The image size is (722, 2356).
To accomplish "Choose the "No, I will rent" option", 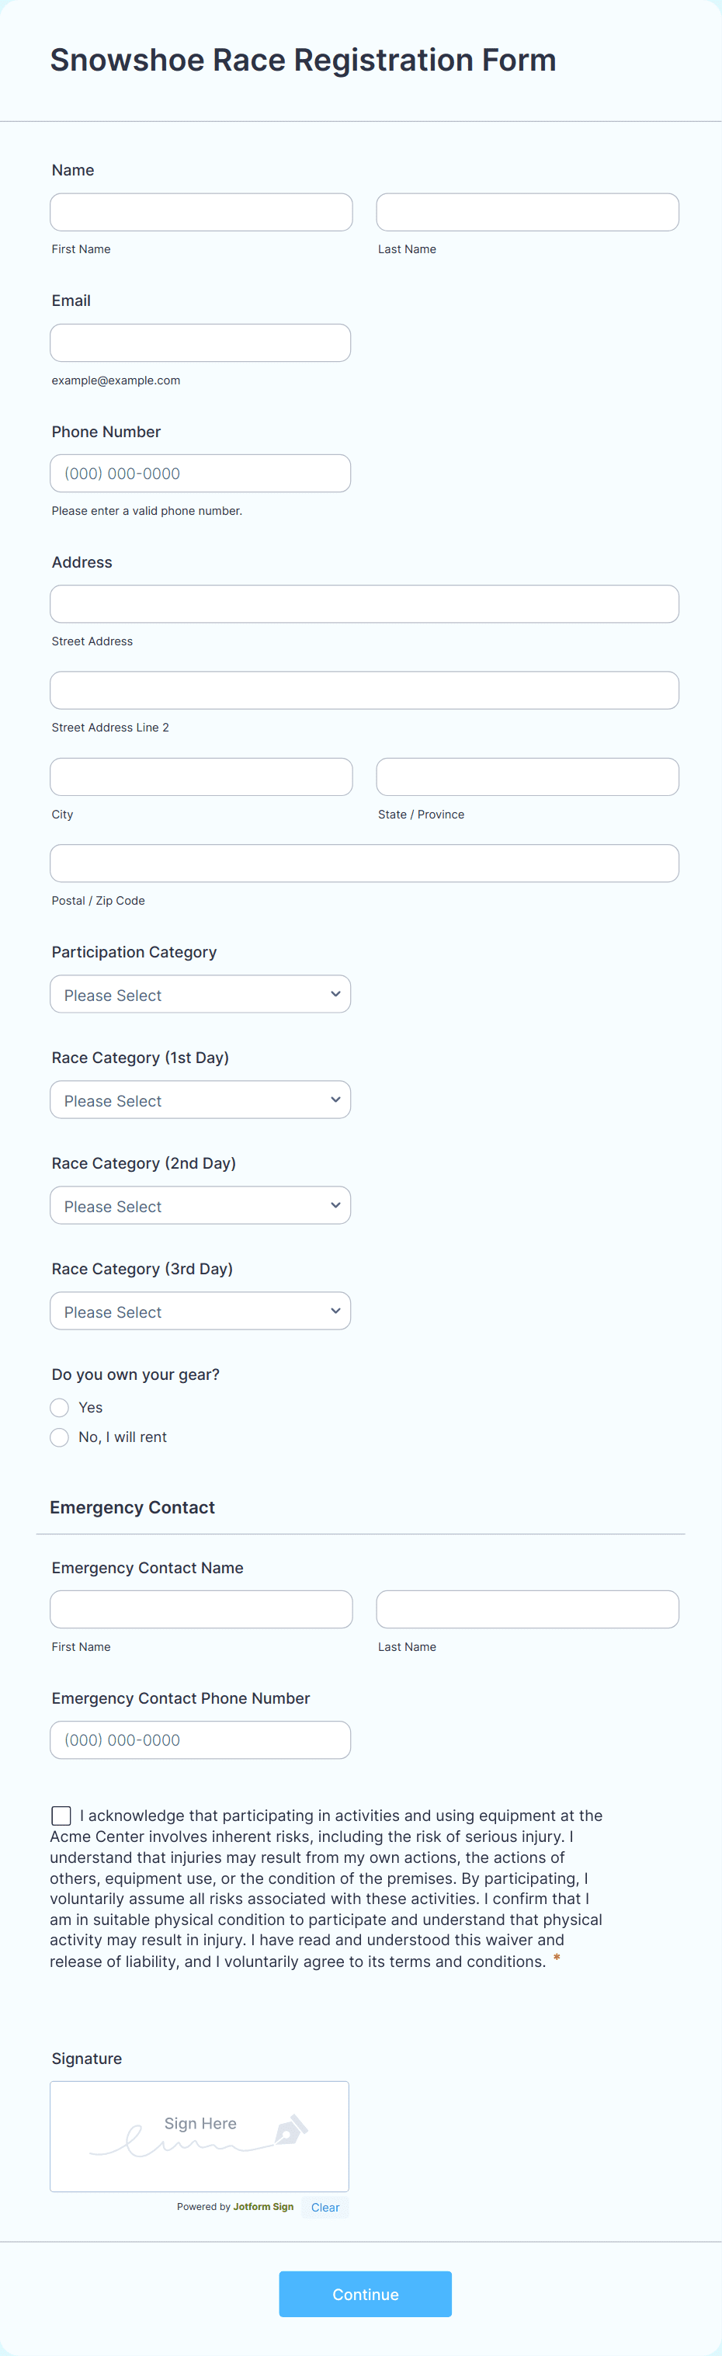I will [60, 1437].
